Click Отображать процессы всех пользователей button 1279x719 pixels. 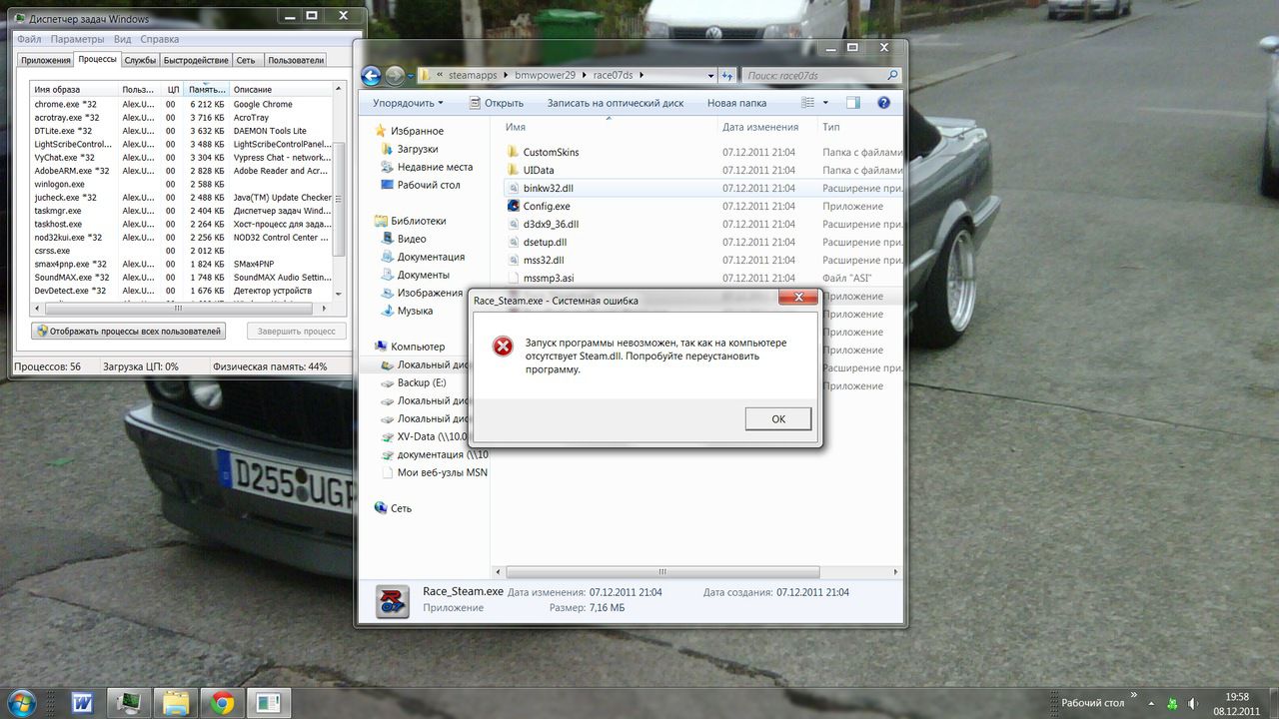coord(129,331)
